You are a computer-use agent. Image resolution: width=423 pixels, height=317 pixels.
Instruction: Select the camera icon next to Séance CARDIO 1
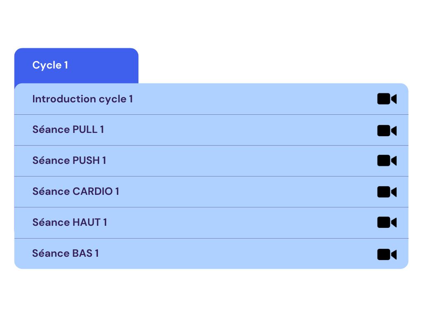[387, 192]
